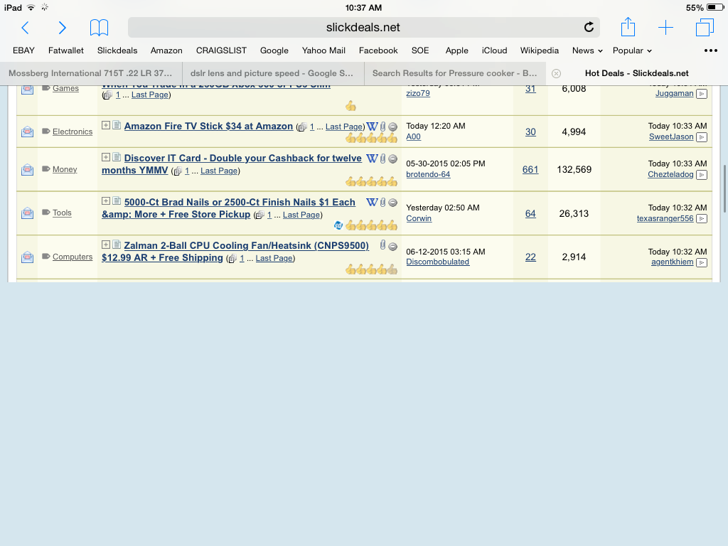Viewport: 728px width, 546px height.
Task: Open the News favorites dropdown
Action: (x=587, y=50)
